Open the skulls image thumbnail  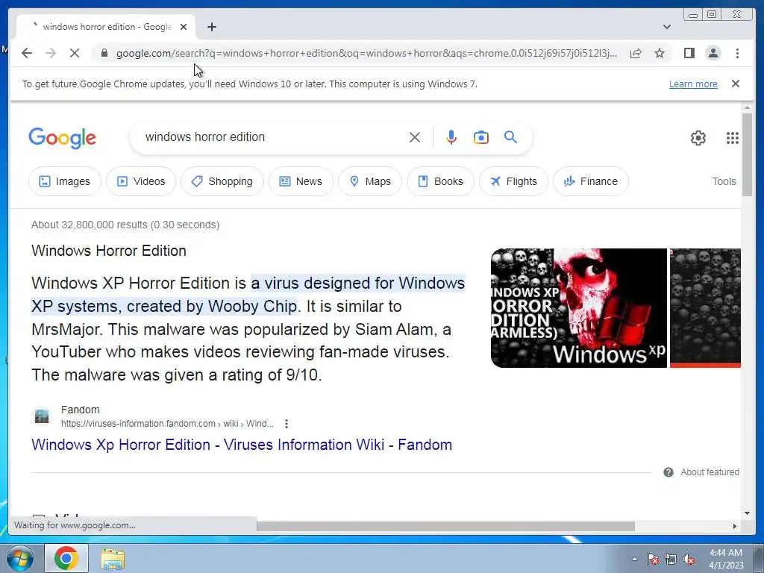[705, 308]
